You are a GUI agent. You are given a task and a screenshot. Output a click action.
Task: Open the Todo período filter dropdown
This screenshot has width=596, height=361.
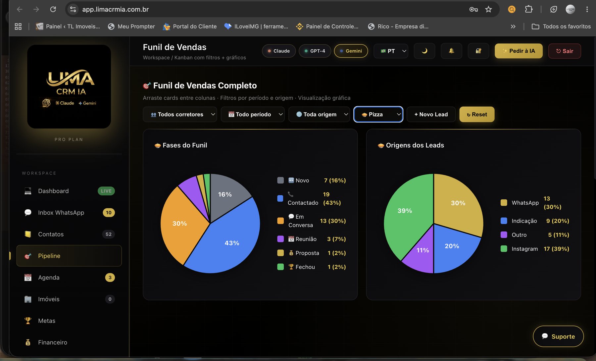coord(253,114)
